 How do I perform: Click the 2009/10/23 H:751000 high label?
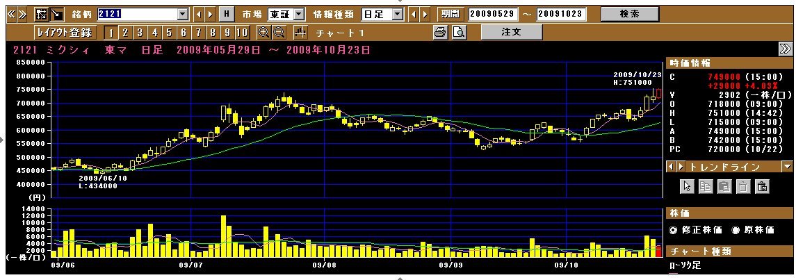pos(637,79)
